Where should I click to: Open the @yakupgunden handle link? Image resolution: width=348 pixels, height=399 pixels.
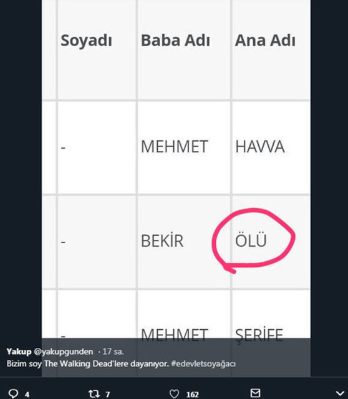64,352
